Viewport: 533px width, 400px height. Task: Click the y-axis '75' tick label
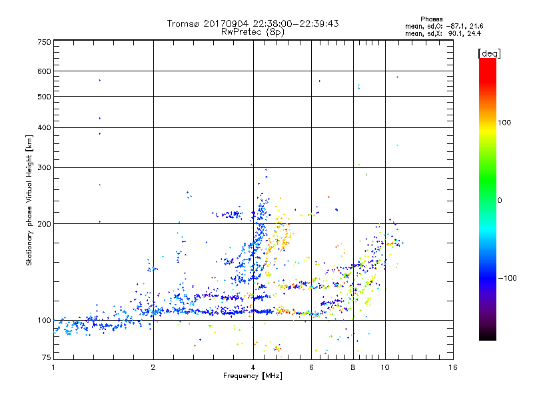(x=47, y=357)
